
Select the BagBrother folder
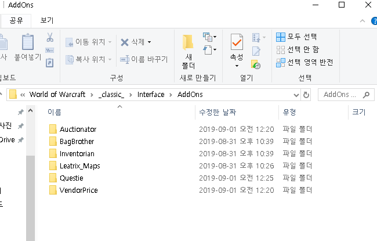(x=77, y=142)
